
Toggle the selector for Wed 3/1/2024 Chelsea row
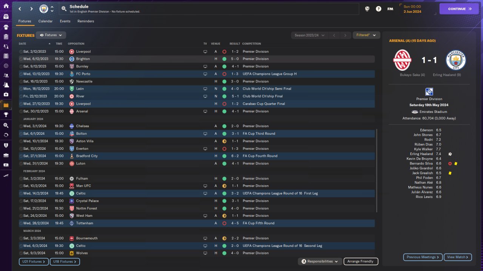coord(21,126)
